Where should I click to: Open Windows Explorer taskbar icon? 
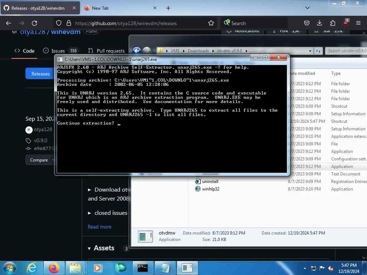75,268
